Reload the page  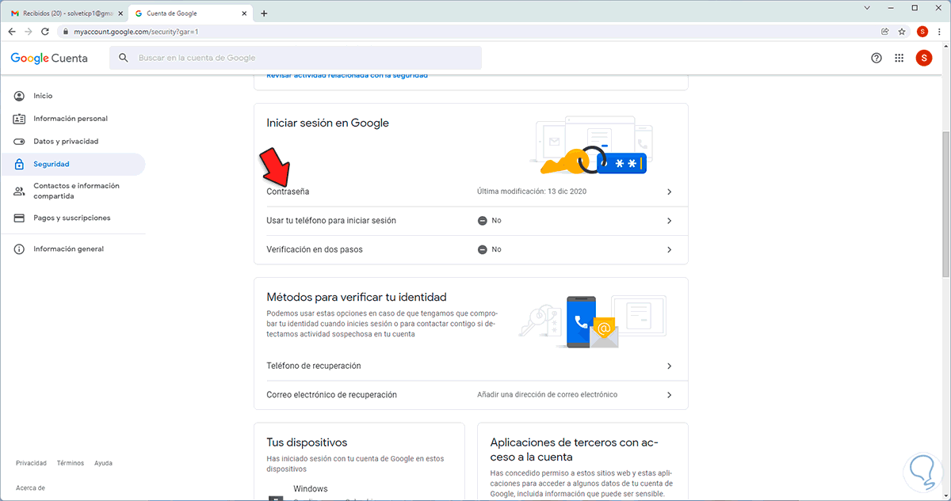(46, 32)
